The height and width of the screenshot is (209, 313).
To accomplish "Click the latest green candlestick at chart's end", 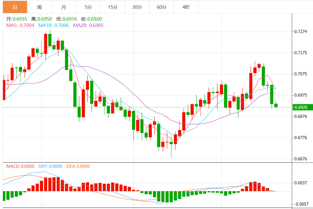I will tap(276, 105).
